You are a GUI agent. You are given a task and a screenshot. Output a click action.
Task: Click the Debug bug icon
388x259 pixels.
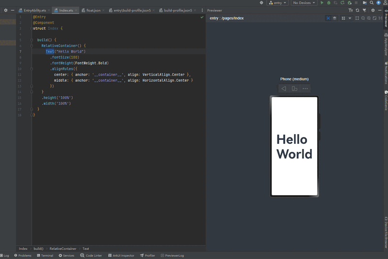pyautogui.click(x=328, y=3)
